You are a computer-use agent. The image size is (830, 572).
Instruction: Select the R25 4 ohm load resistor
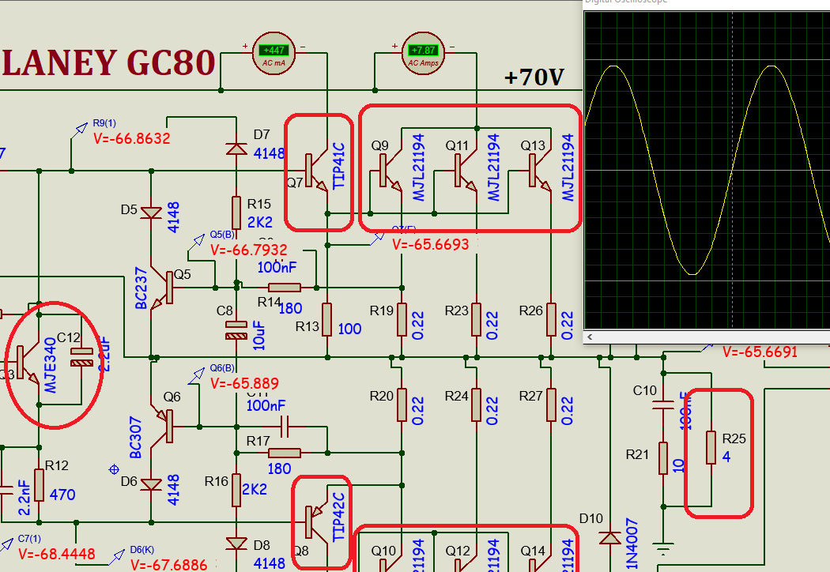pos(711,448)
